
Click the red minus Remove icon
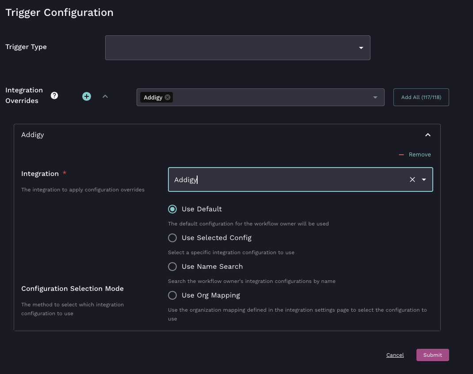pos(401,155)
